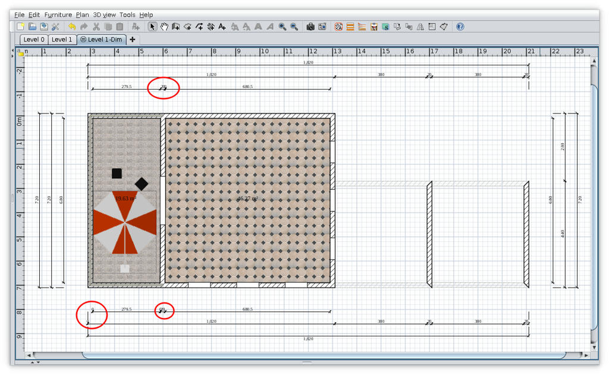609x375 pixels.
Task: Select the black square furniture item
Action: coord(117,173)
